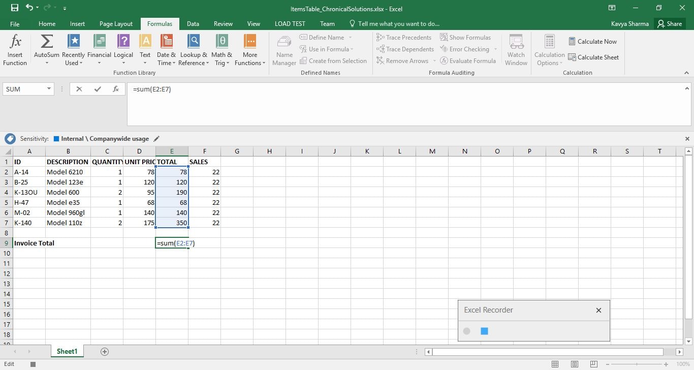Open the LOAD TEST ribbon tab
694x370 pixels.
point(290,23)
